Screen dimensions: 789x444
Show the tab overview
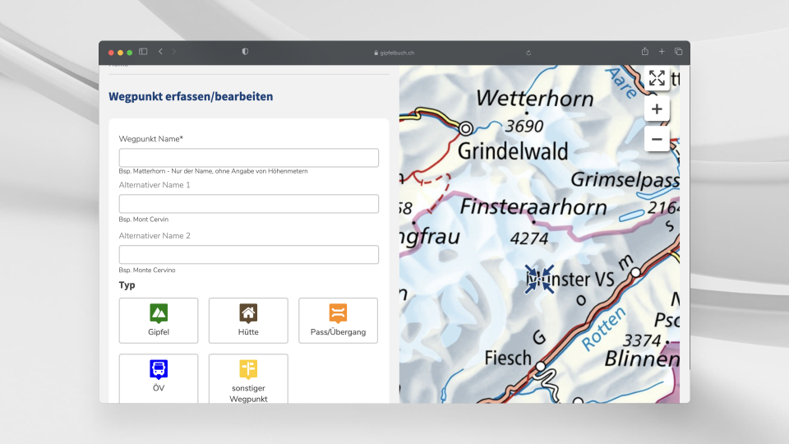(678, 52)
